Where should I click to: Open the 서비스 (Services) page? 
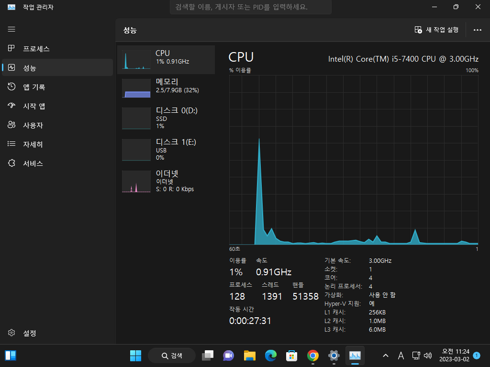[x=57, y=163]
